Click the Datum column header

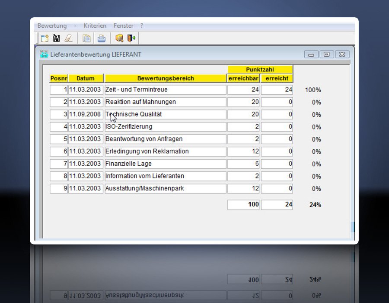point(86,78)
